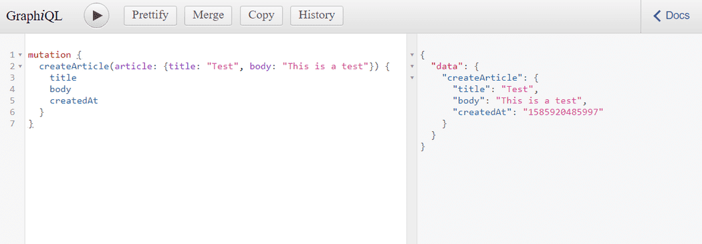Viewport: 702px width, 244px height.
Task: Click the Merge button
Action: tap(208, 15)
